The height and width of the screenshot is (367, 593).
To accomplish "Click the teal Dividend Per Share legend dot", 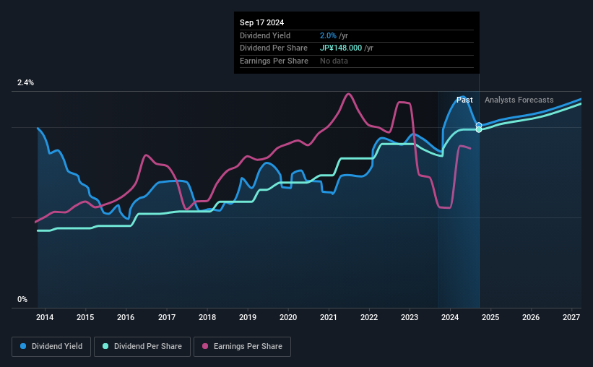I will coord(105,346).
